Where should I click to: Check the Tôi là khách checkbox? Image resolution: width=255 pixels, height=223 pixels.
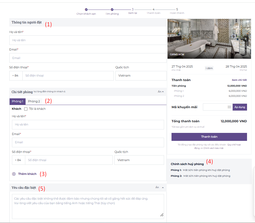[26, 109]
